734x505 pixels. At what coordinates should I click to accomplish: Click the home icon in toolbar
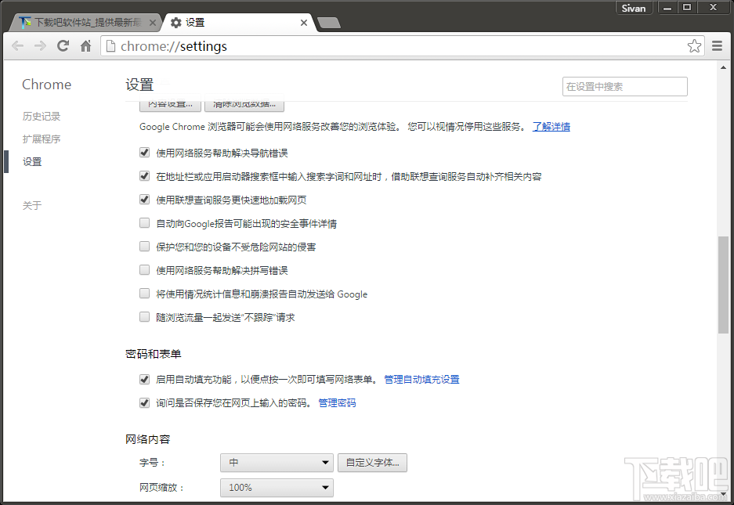86,46
